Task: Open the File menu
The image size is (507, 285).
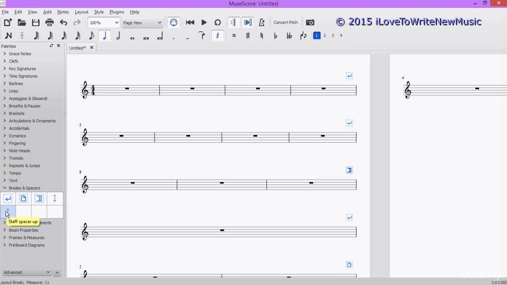Action: (x=5, y=12)
